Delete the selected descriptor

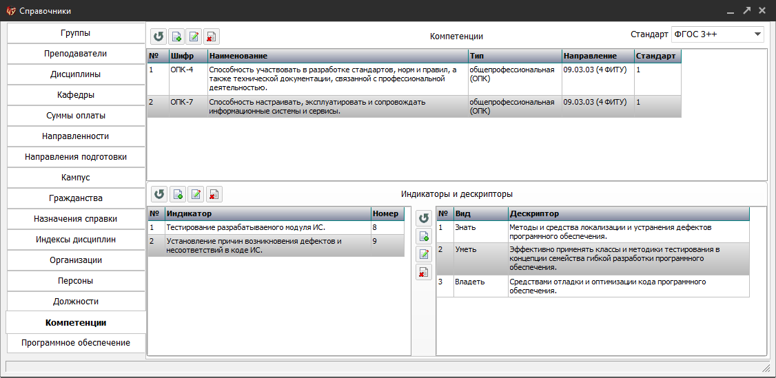424,272
